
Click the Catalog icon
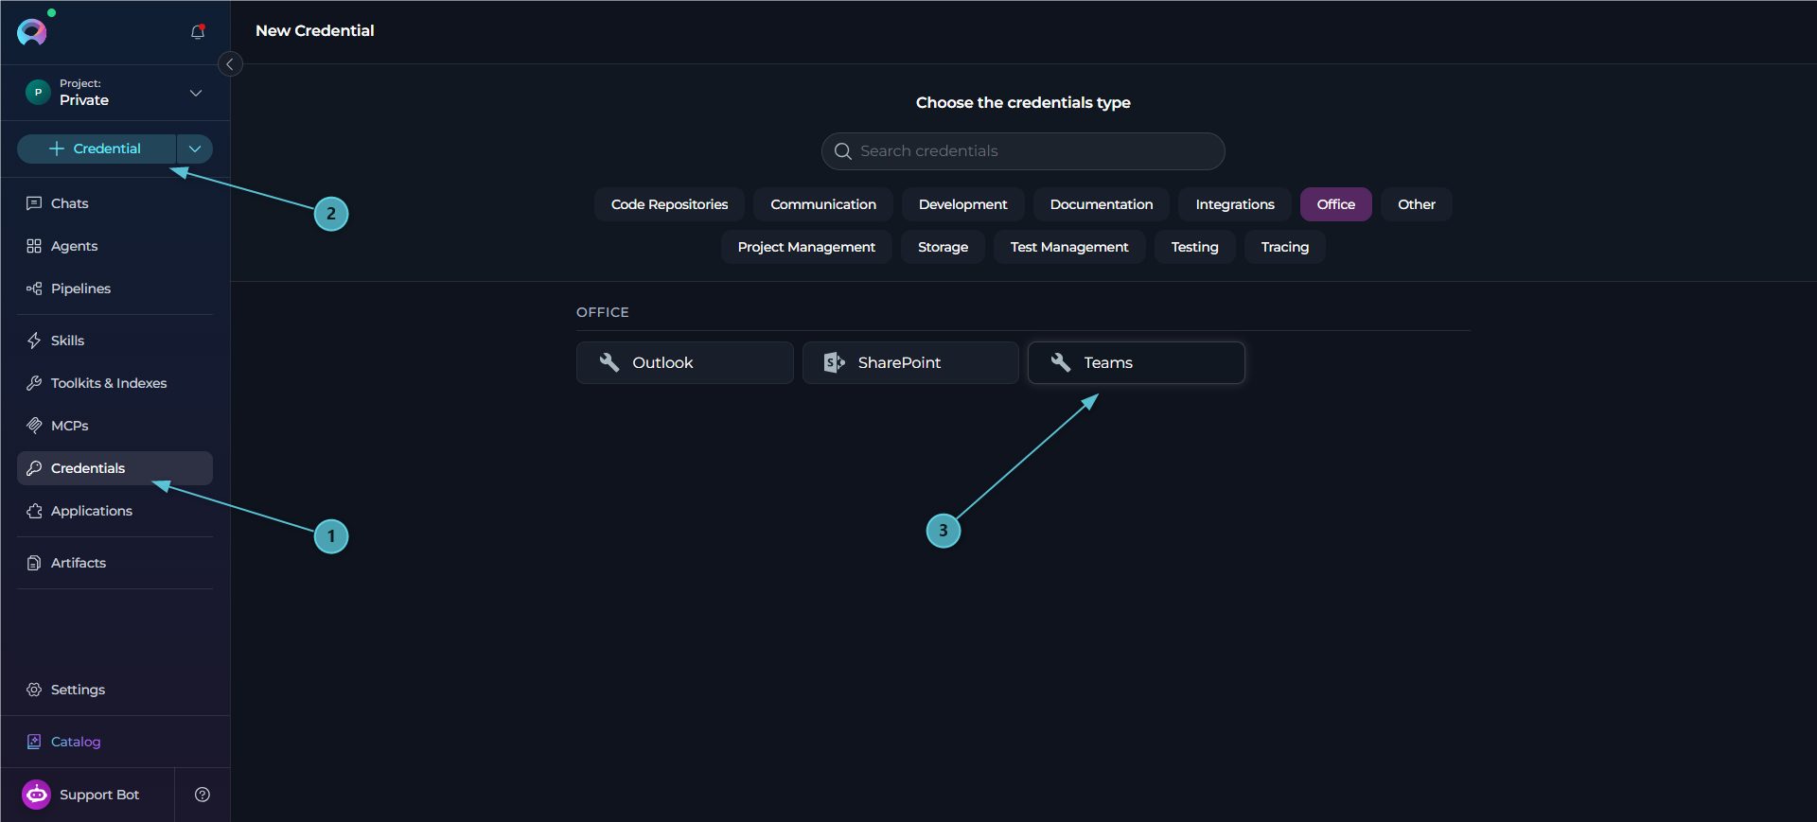pyautogui.click(x=34, y=742)
